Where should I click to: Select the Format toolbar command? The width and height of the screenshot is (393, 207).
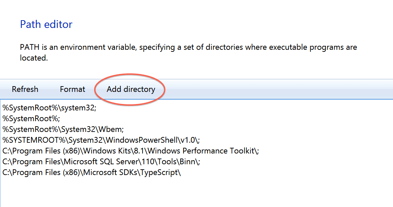pyautogui.click(x=72, y=89)
